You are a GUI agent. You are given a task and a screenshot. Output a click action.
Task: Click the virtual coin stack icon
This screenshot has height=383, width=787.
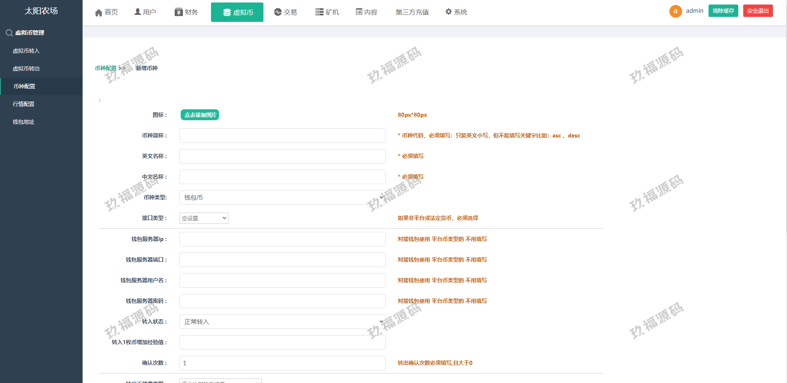click(227, 12)
